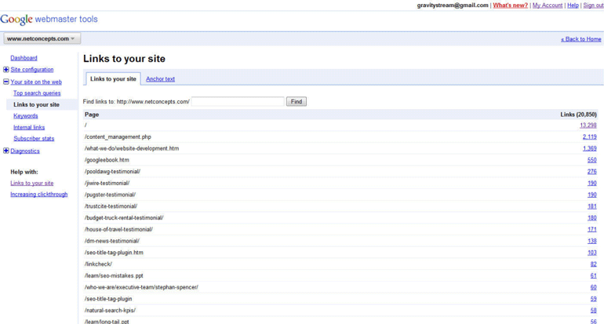Open Subscriber stats page
The width and height of the screenshot is (604, 324).
pos(34,139)
